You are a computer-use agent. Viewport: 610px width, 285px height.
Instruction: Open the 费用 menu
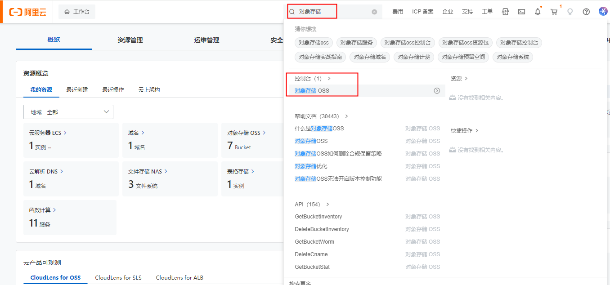[x=398, y=12]
